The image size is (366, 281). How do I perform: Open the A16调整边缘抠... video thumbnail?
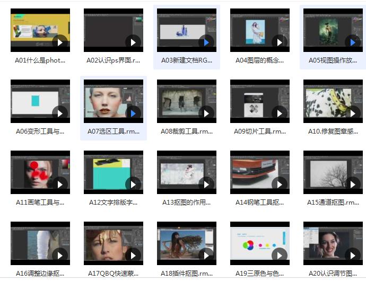40,243
